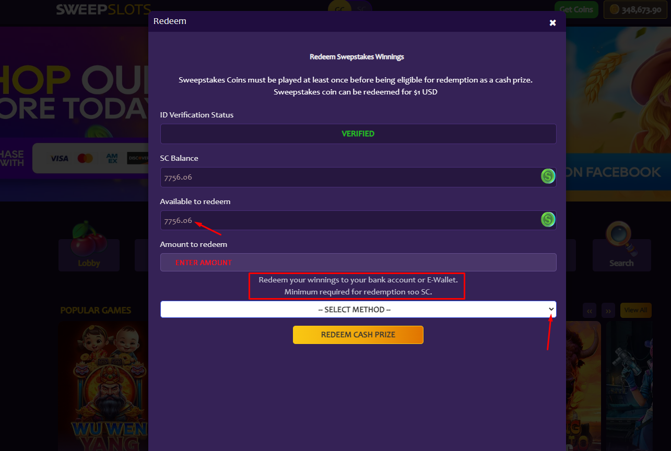This screenshot has height=451, width=671.
Task: Click the gold coin balance icon in header
Action: click(x=615, y=9)
